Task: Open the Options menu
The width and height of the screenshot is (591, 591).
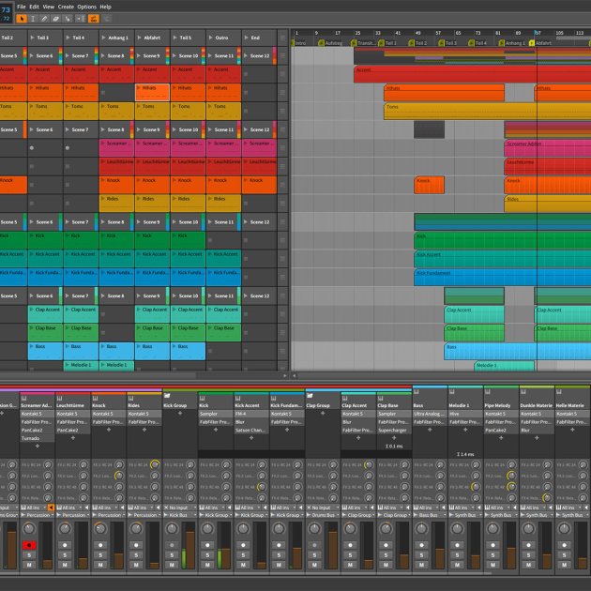Action: [86, 6]
